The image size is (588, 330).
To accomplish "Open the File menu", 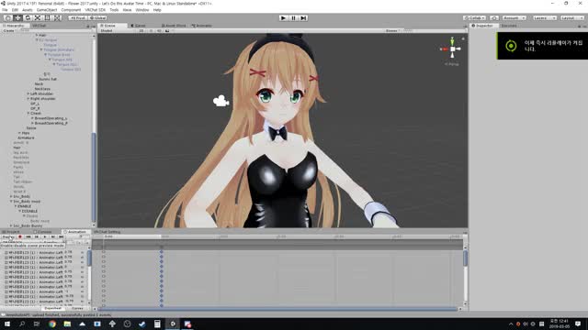I will (5, 10).
